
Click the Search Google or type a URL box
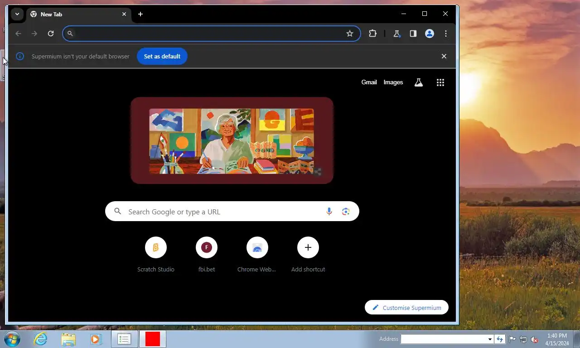[x=232, y=212]
